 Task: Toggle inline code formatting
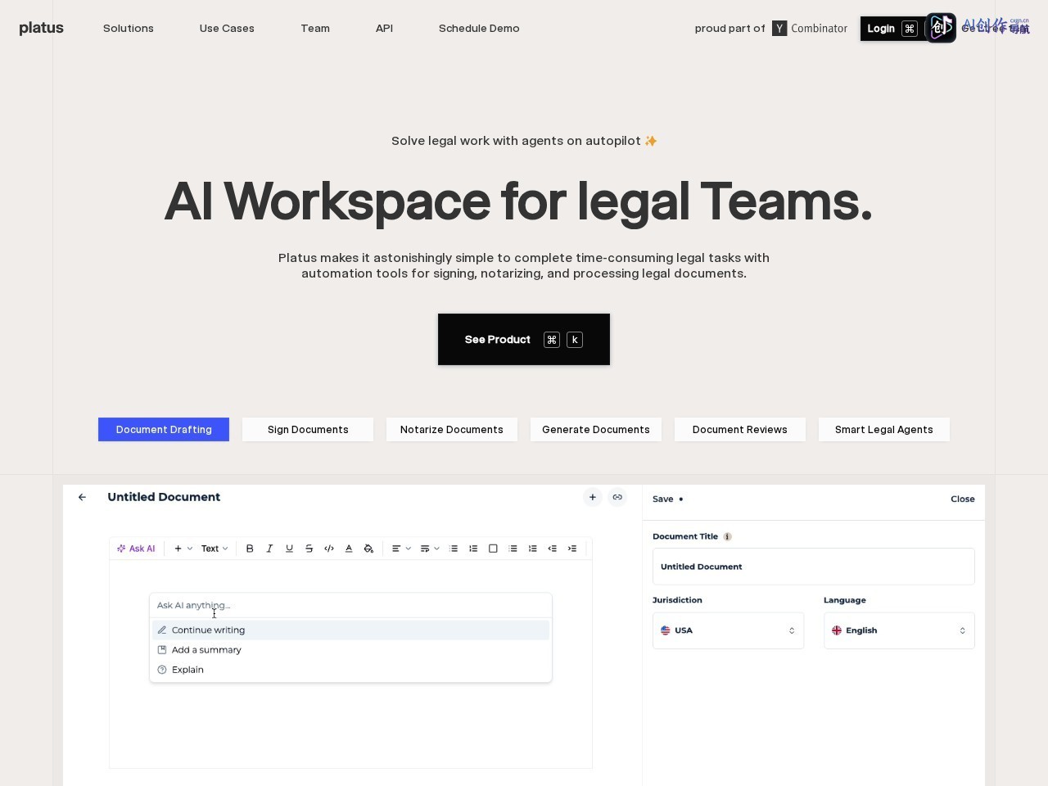329,549
